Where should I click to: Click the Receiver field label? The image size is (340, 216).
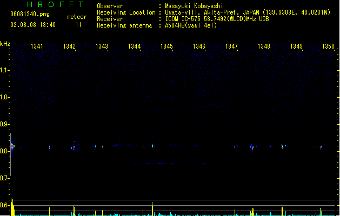pyautogui.click(x=110, y=19)
